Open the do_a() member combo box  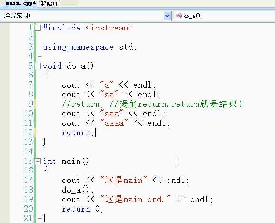224,16
